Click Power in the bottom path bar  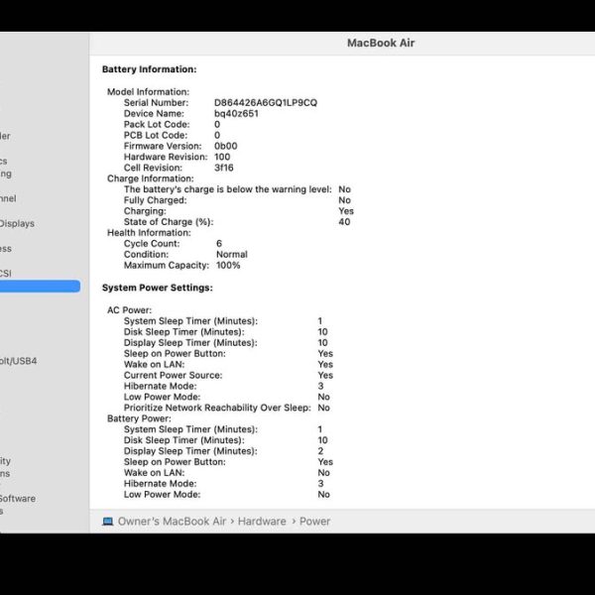pos(314,522)
